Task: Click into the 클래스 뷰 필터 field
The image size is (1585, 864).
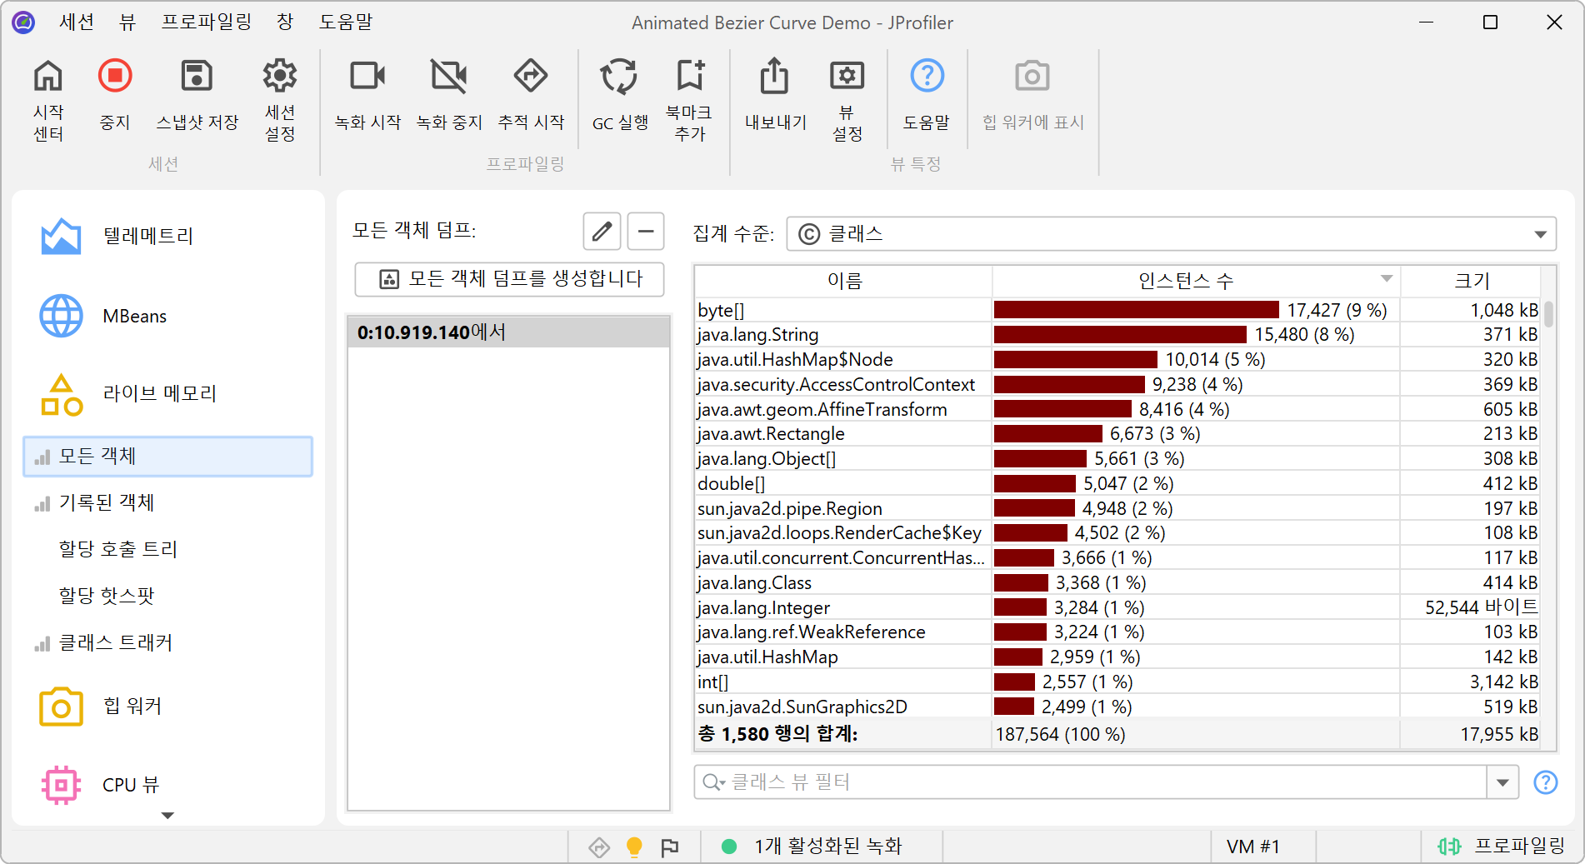Action: click(1092, 782)
